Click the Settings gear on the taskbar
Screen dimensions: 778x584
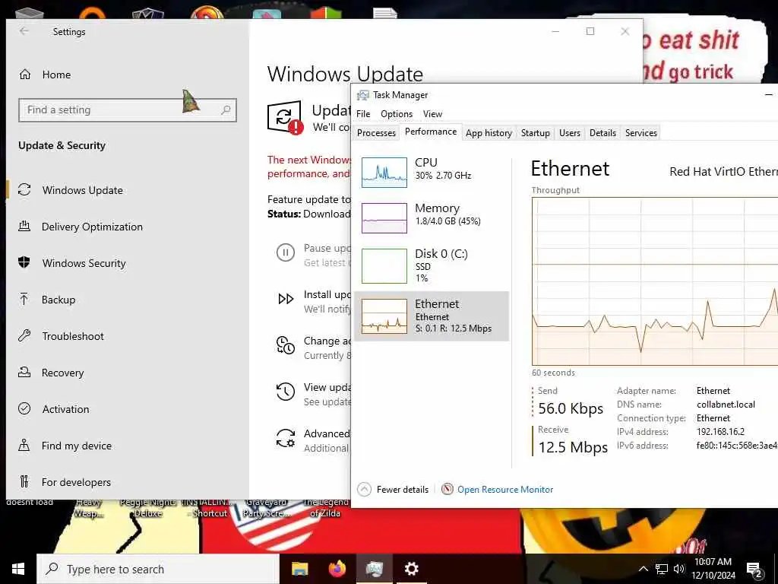point(411,569)
